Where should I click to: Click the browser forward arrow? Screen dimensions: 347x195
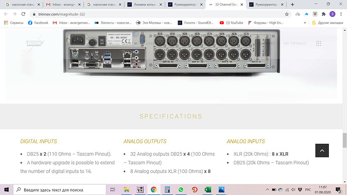pyautogui.click(x=15, y=14)
